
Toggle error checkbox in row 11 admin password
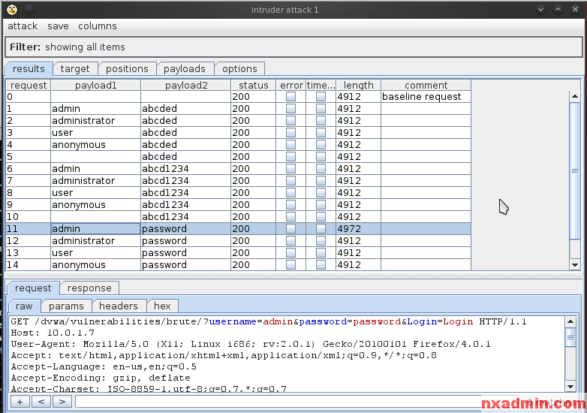click(290, 229)
